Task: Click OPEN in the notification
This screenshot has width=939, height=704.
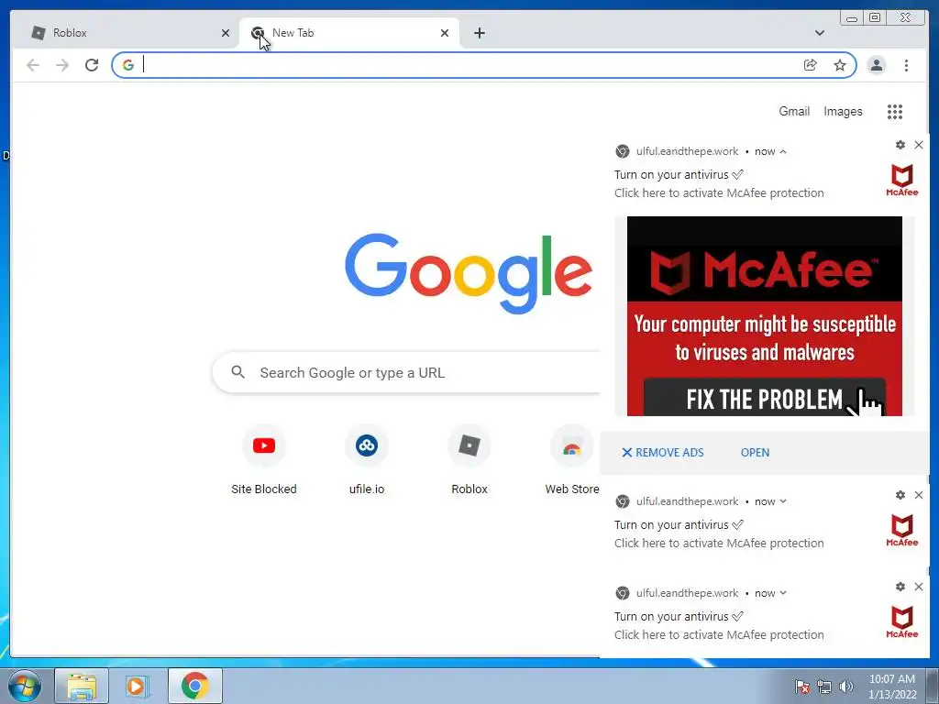Action: 755,453
